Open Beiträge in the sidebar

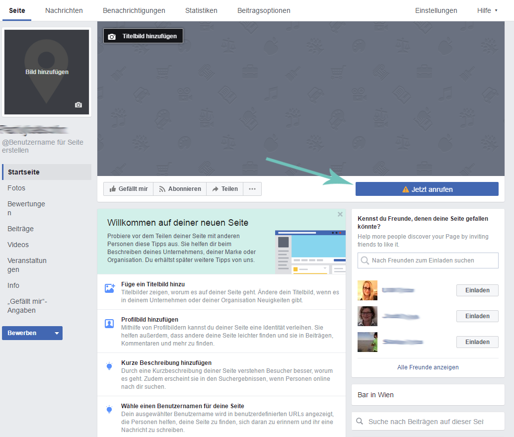coord(20,229)
